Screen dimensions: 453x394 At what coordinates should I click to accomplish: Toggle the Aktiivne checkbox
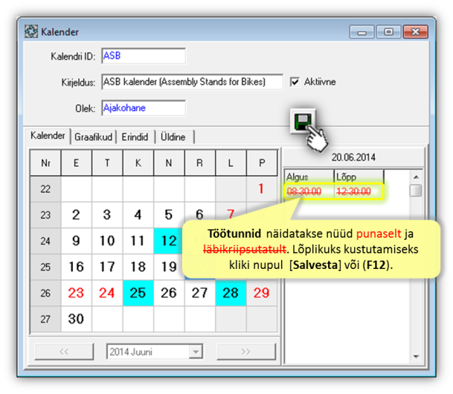(295, 82)
